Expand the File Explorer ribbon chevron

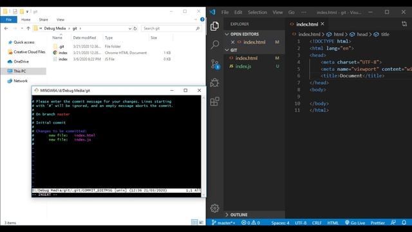point(196,19)
